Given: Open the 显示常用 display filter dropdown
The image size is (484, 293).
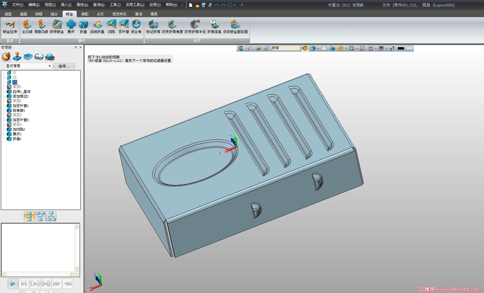Looking at the screenshot, I should (x=29, y=66).
